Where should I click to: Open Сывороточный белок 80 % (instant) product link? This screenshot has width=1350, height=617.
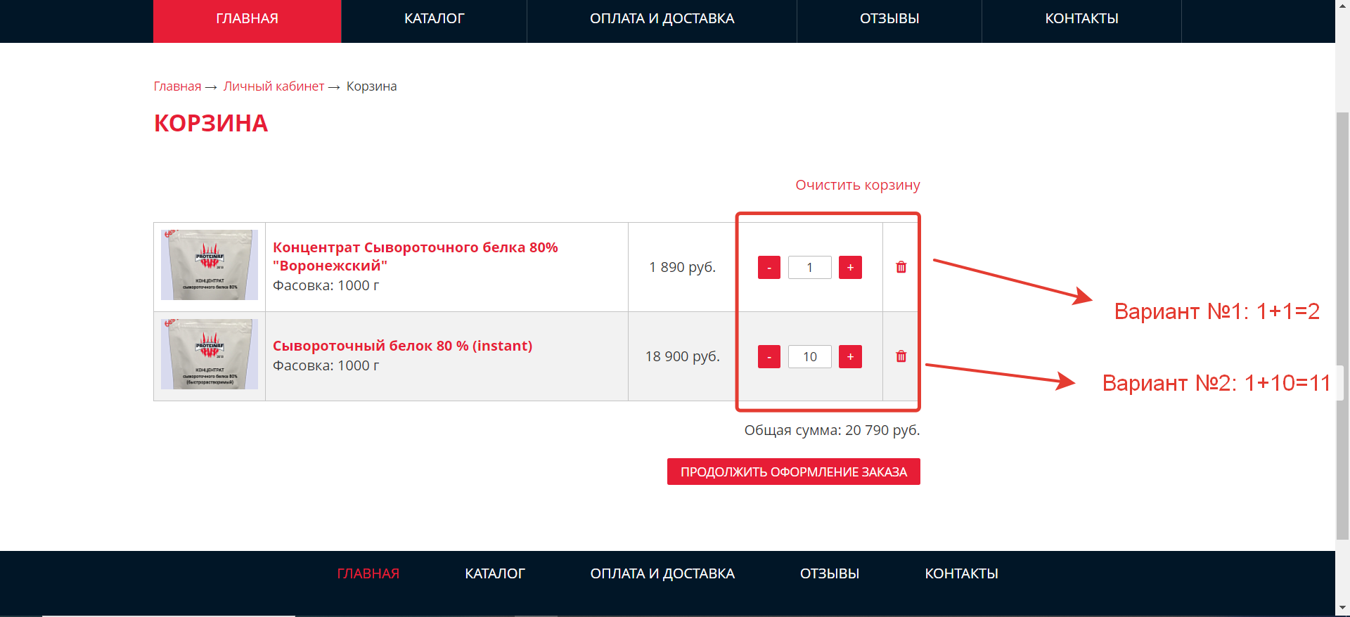402,346
